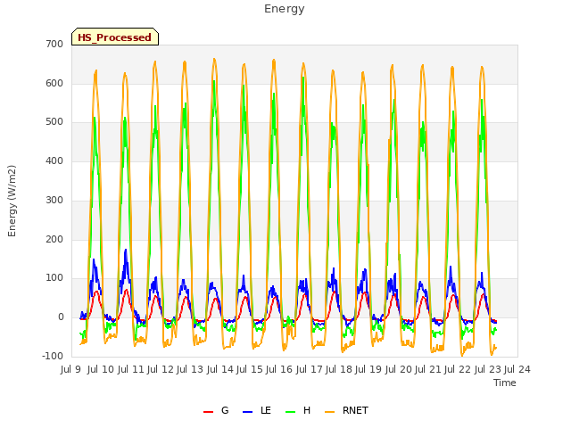Click the Jul 14 x-axis tick label
This screenshot has height=428, width=571.
pos(220,370)
